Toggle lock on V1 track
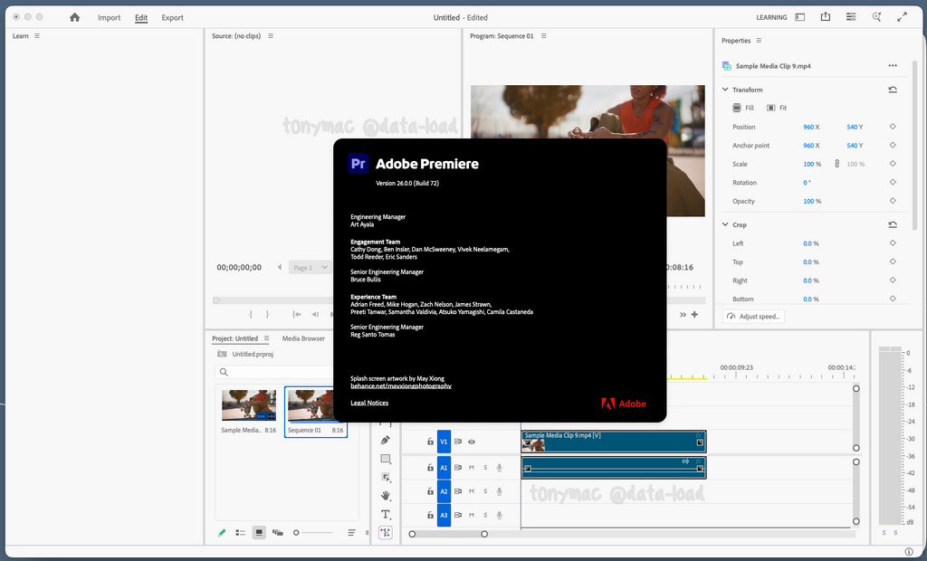This screenshot has height=561, width=927. 430,442
